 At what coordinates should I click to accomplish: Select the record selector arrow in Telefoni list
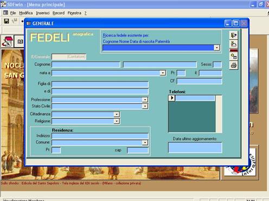point(172,98)
